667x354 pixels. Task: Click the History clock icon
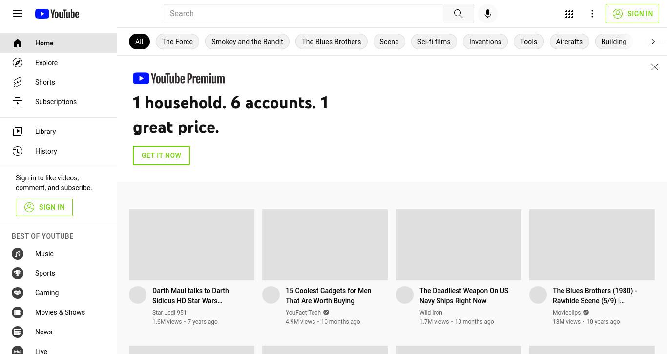pyautogui.click(x=18, y=151)
